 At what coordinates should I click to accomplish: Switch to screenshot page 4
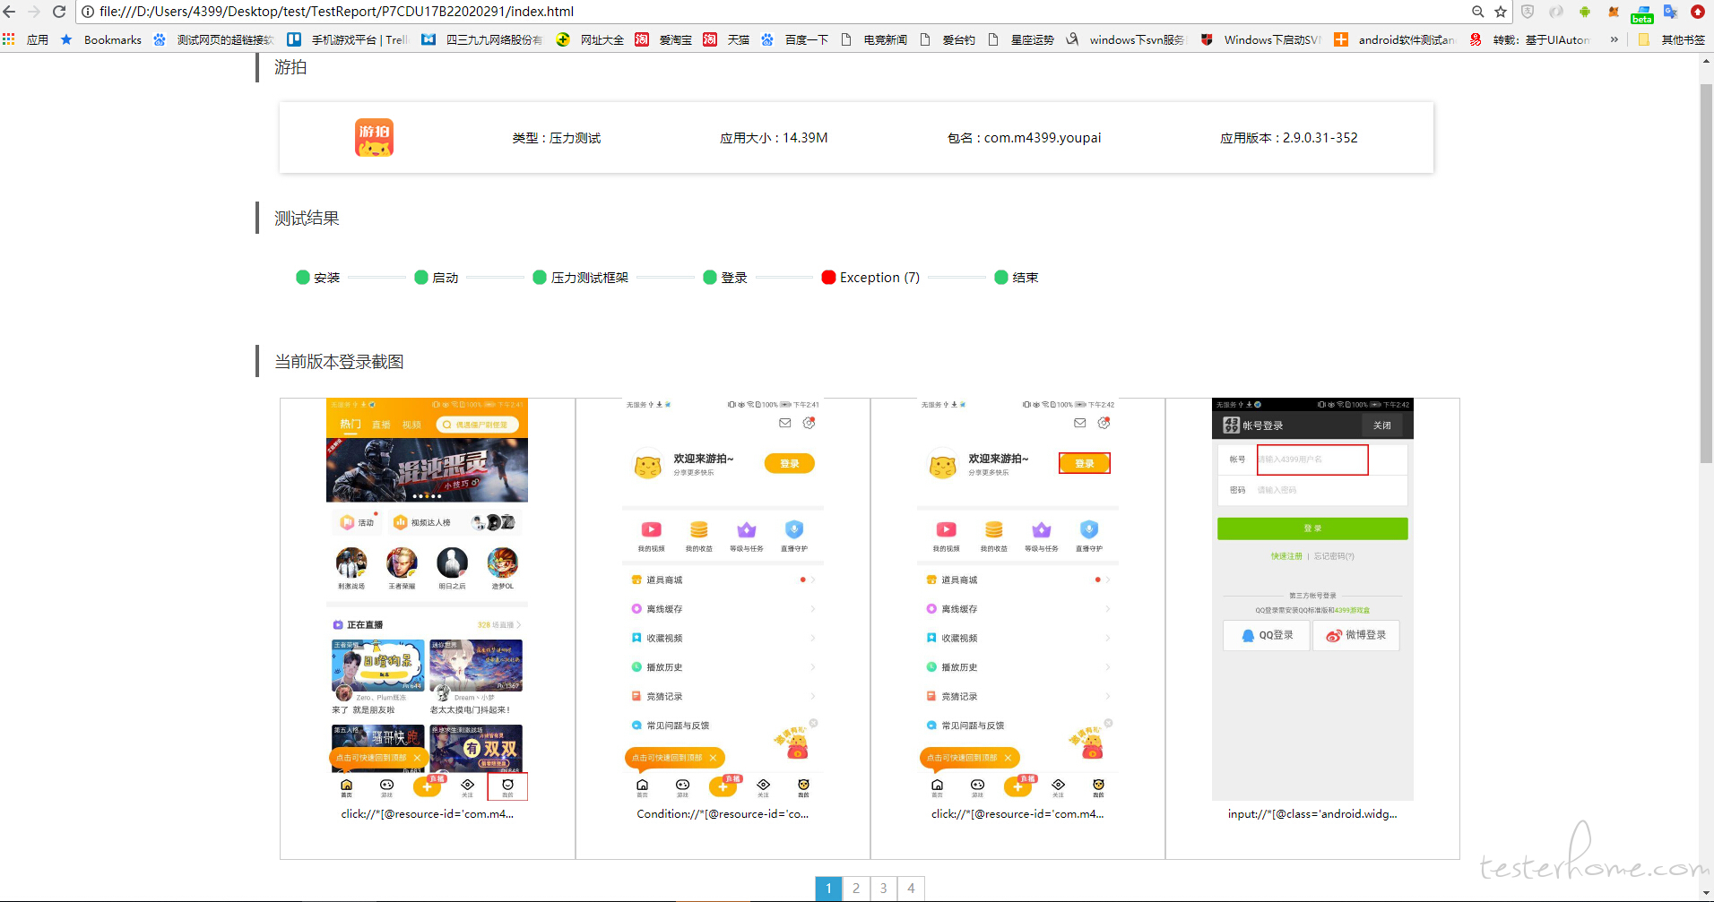pyautogui.click(x=911, y=889)
